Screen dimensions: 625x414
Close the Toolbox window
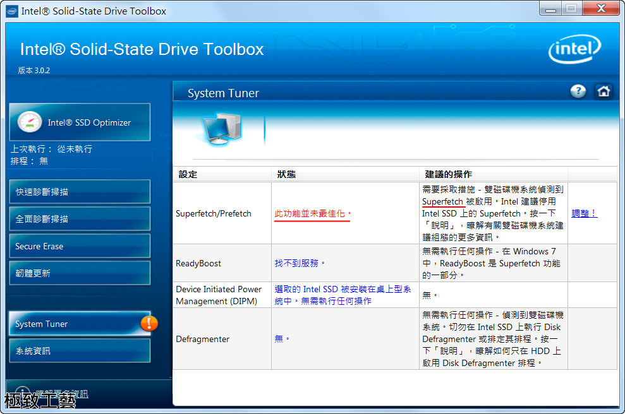601,8
